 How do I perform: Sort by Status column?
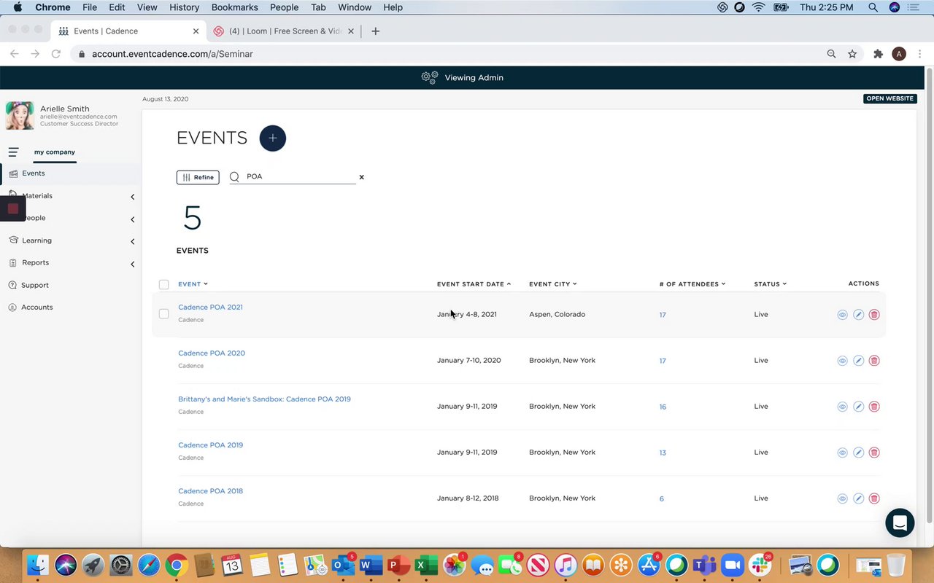pyautogui.click(x=770, y=284)
